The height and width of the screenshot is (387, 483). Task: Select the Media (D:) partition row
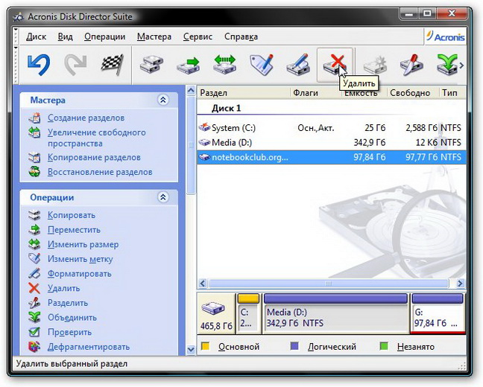click(332, 142)
